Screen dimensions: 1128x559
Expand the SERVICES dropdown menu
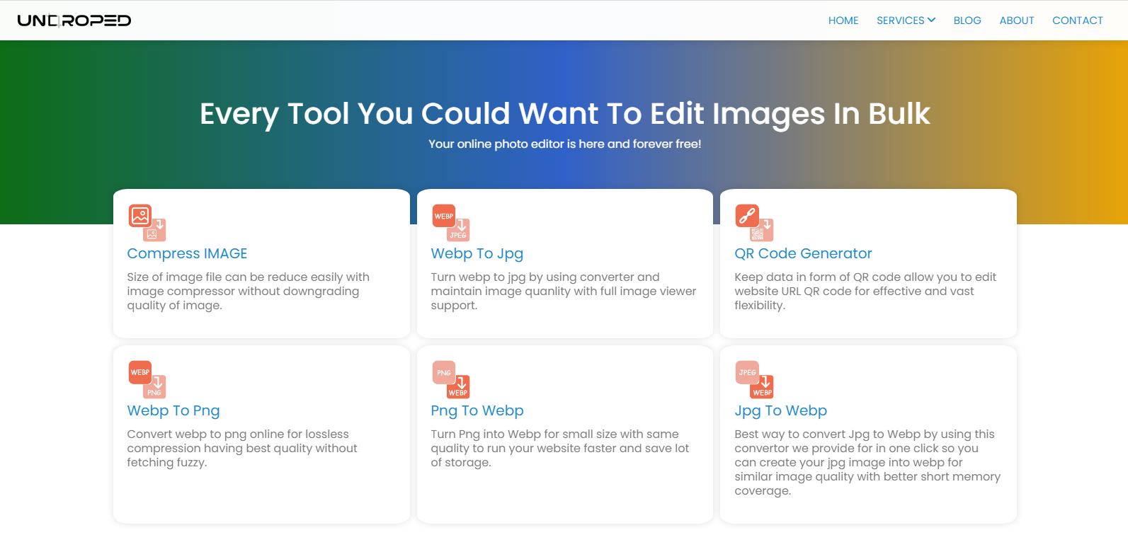906,21
